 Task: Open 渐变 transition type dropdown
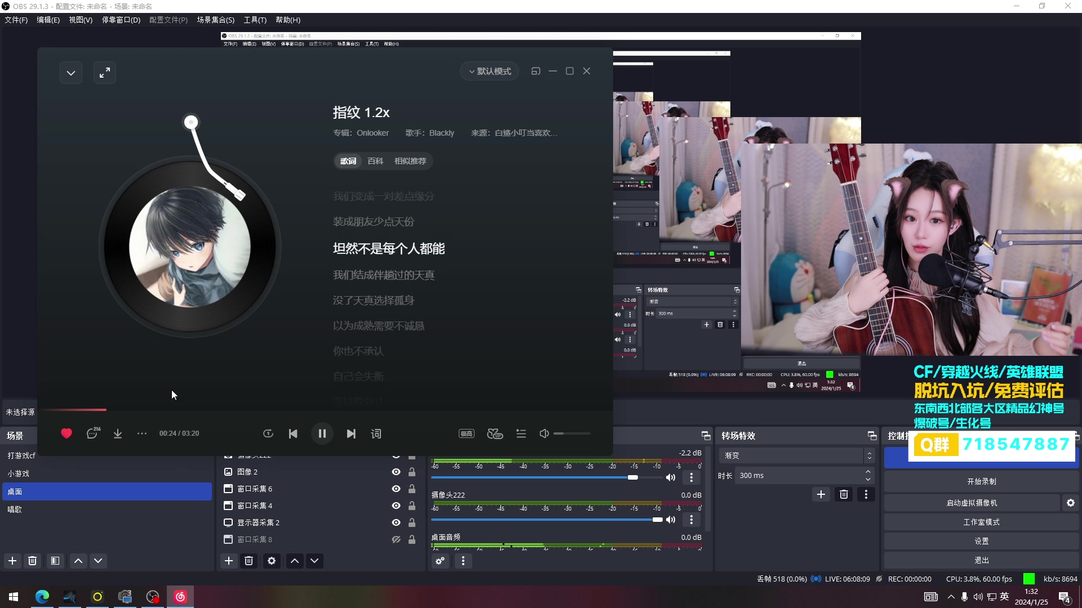tap(796, 455)
